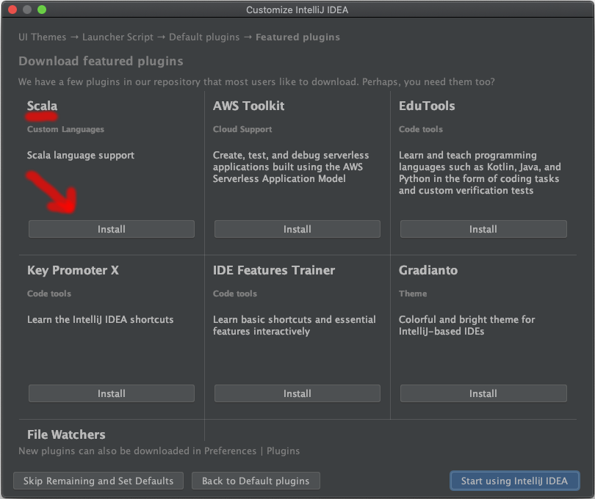Viewport: 595px width, 499px height.
Task: Click the EduTools plugin heading
Action: coord(427,106)
